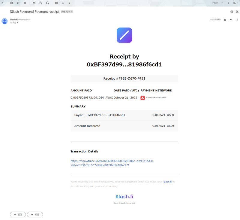Click the Avalanche network icon
Viewport: 240px width, 220px height.
tap(143, 98)
